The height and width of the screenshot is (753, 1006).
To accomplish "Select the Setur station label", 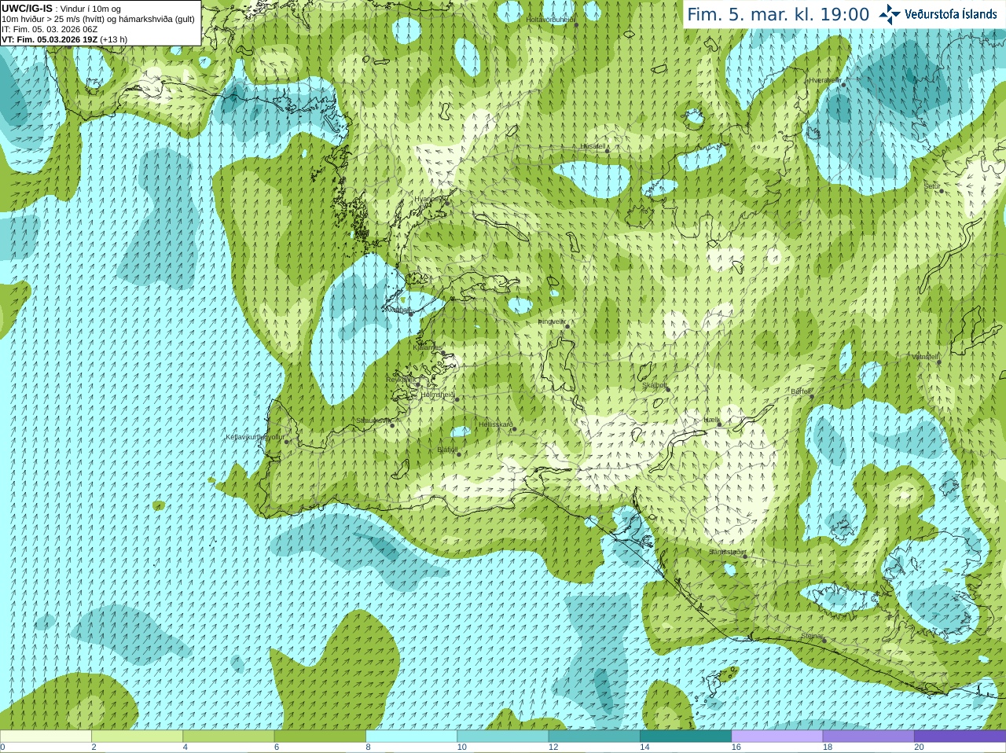I will pos(932,186).
